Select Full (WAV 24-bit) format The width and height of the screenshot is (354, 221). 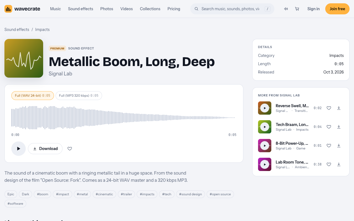coord(33,96)
